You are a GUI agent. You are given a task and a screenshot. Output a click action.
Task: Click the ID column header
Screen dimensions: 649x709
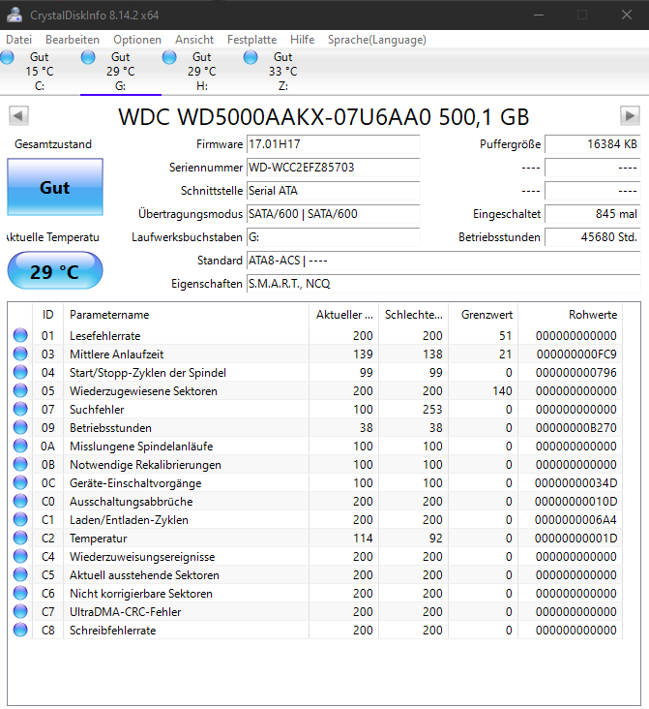coord(47,314)
